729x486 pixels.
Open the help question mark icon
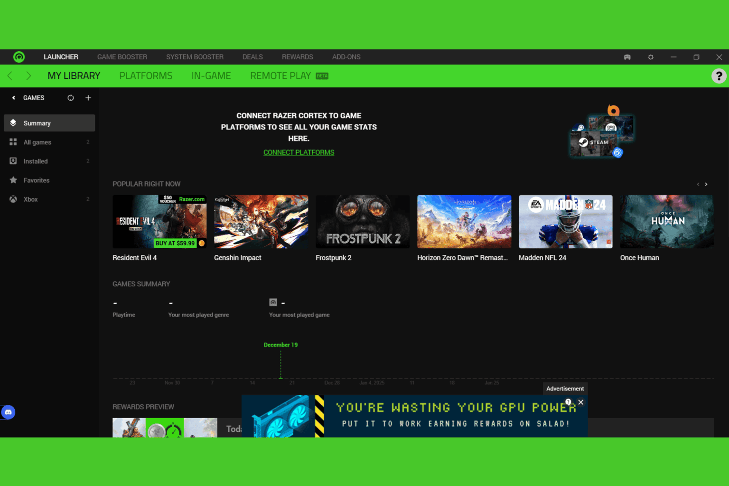pos(719,76)
